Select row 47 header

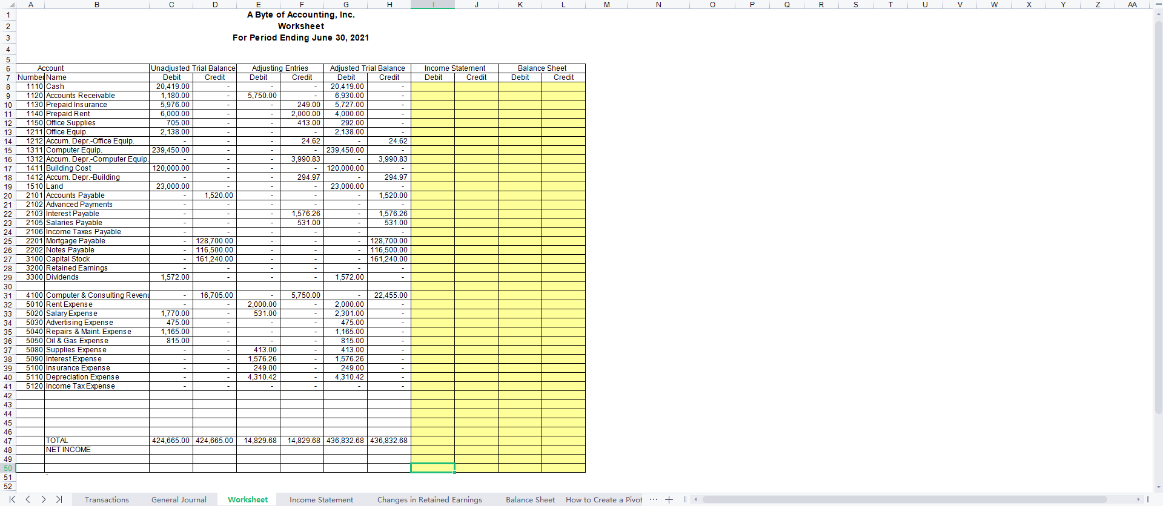[x=8, y=441]
